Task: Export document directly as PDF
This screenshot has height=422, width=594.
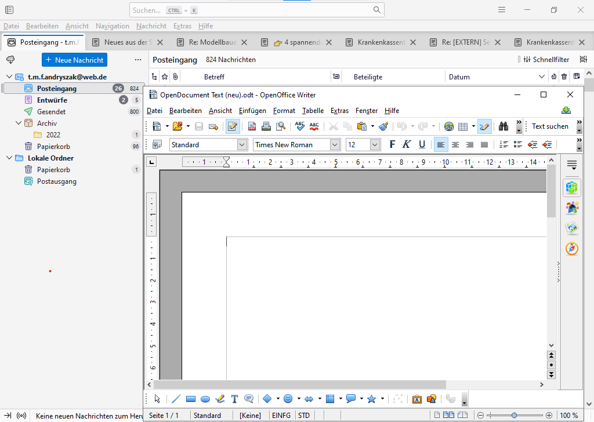Action: point(252,126)
